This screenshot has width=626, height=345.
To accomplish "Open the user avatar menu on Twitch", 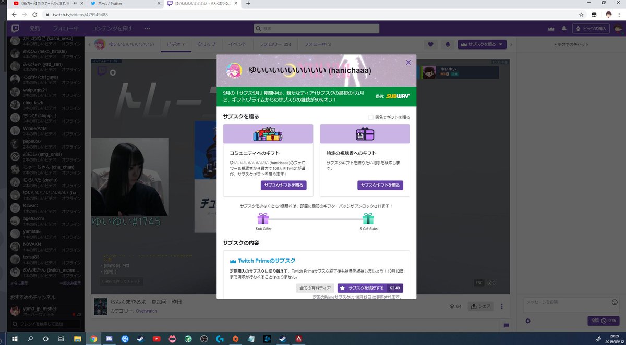I will point(618,28).
